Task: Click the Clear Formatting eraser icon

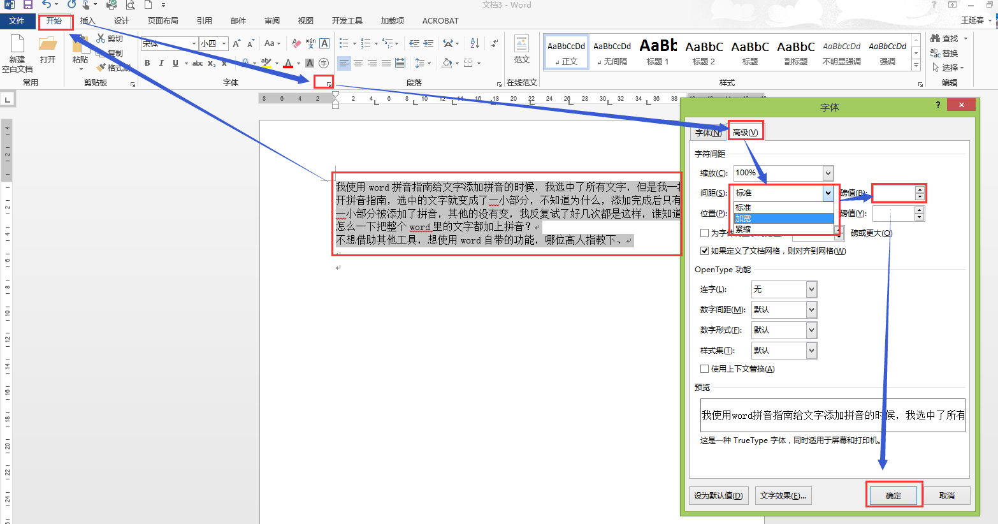Action: 296,43
